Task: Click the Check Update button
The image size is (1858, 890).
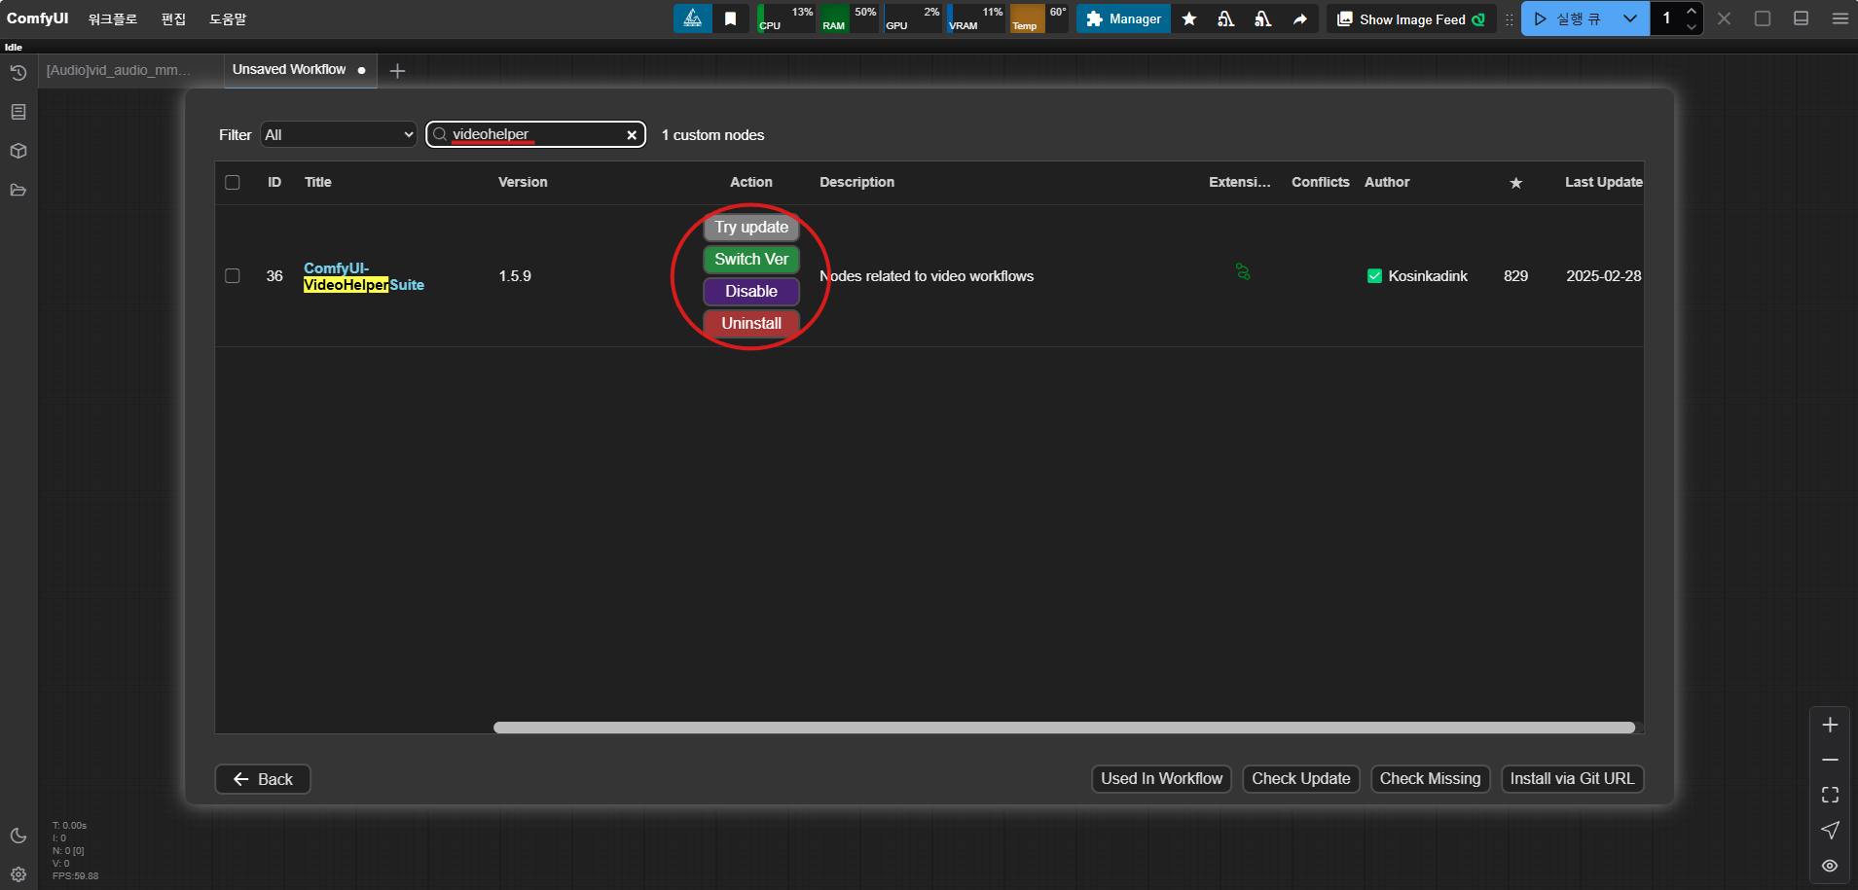Action: pos(1300,779)
